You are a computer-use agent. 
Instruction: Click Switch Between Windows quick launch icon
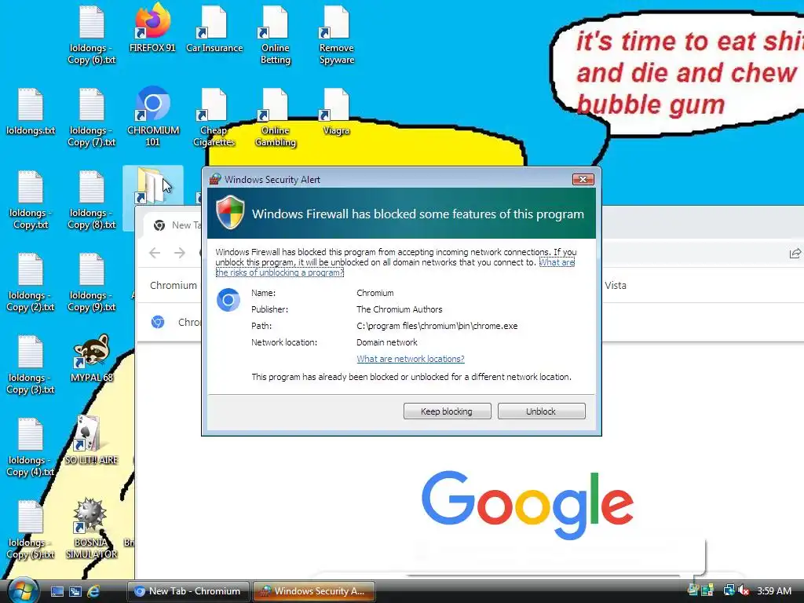tap(75, 591)
